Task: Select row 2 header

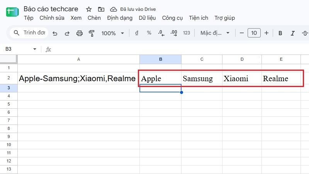Action: (x=8, y=78)
